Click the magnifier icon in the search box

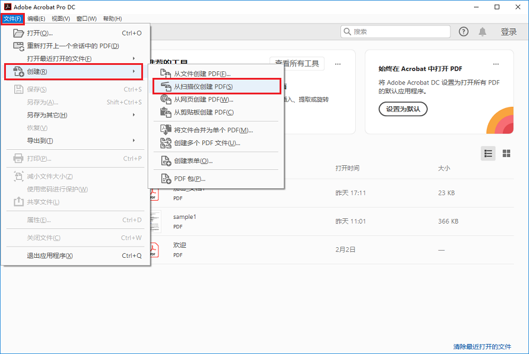[x=347, y=32]
